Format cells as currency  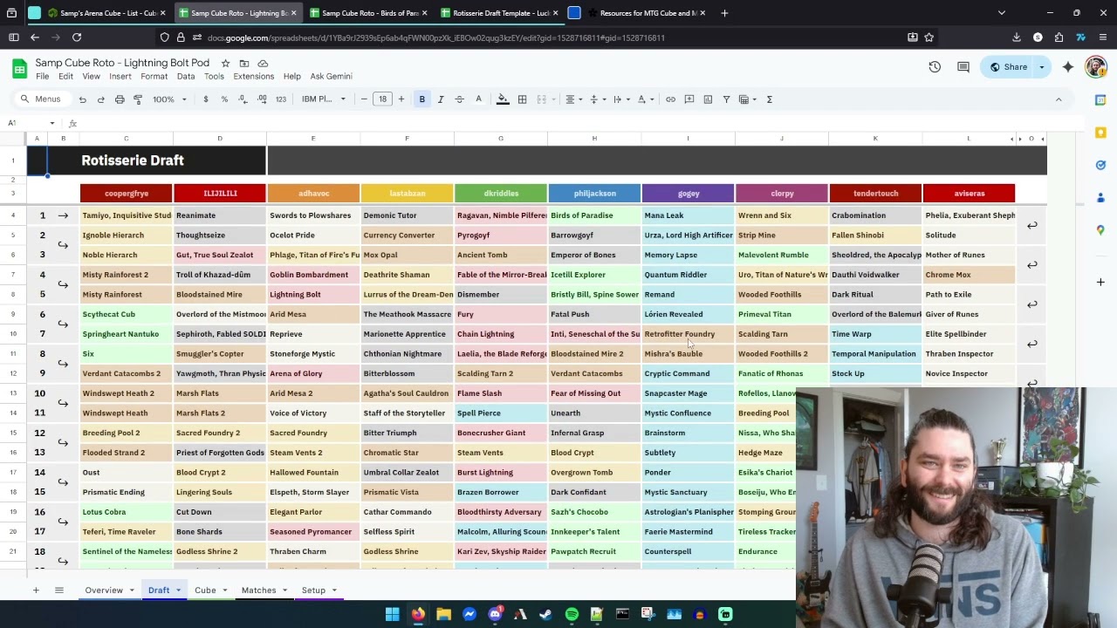[x=206, y=99]
